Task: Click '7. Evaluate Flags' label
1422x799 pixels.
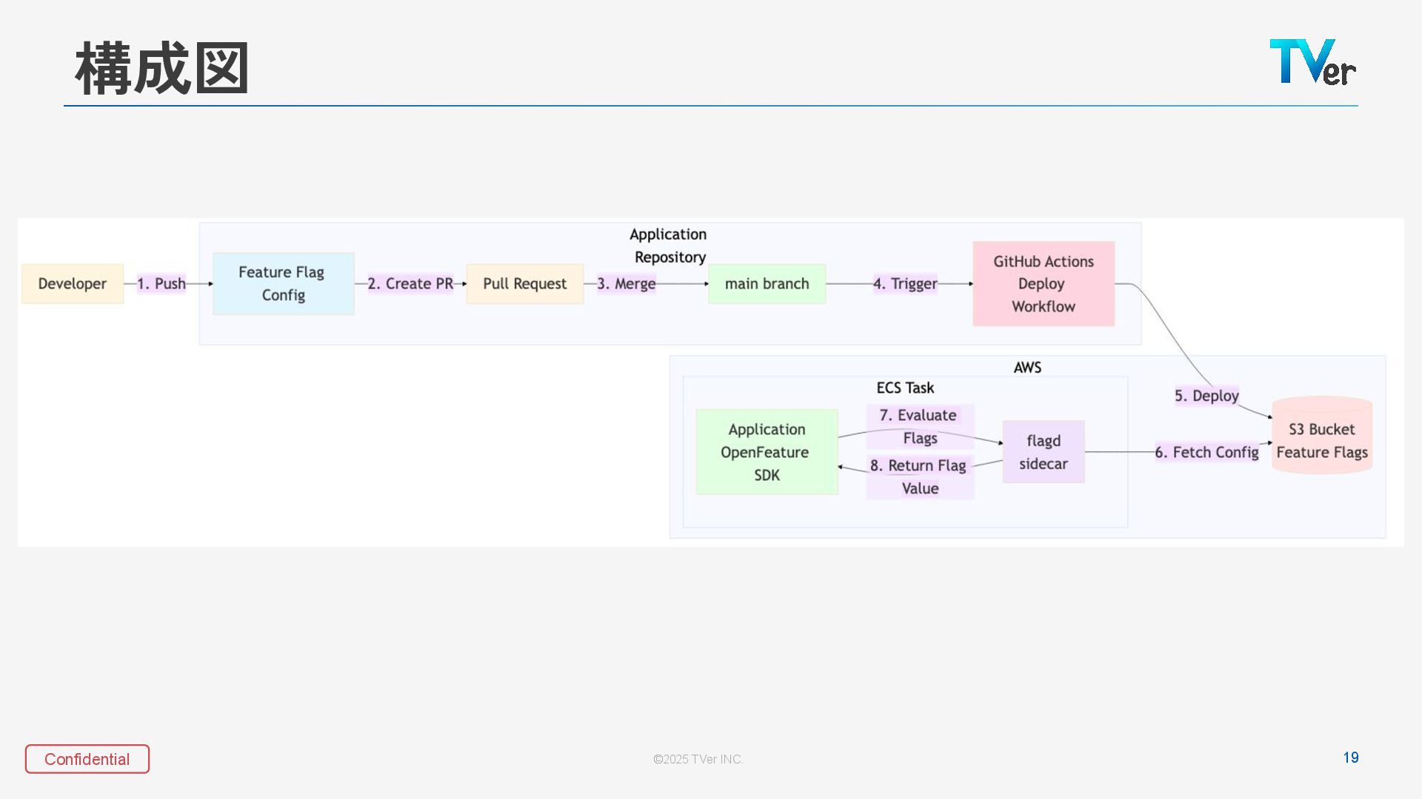Action: pyautogui.click(x=919, y=427)
